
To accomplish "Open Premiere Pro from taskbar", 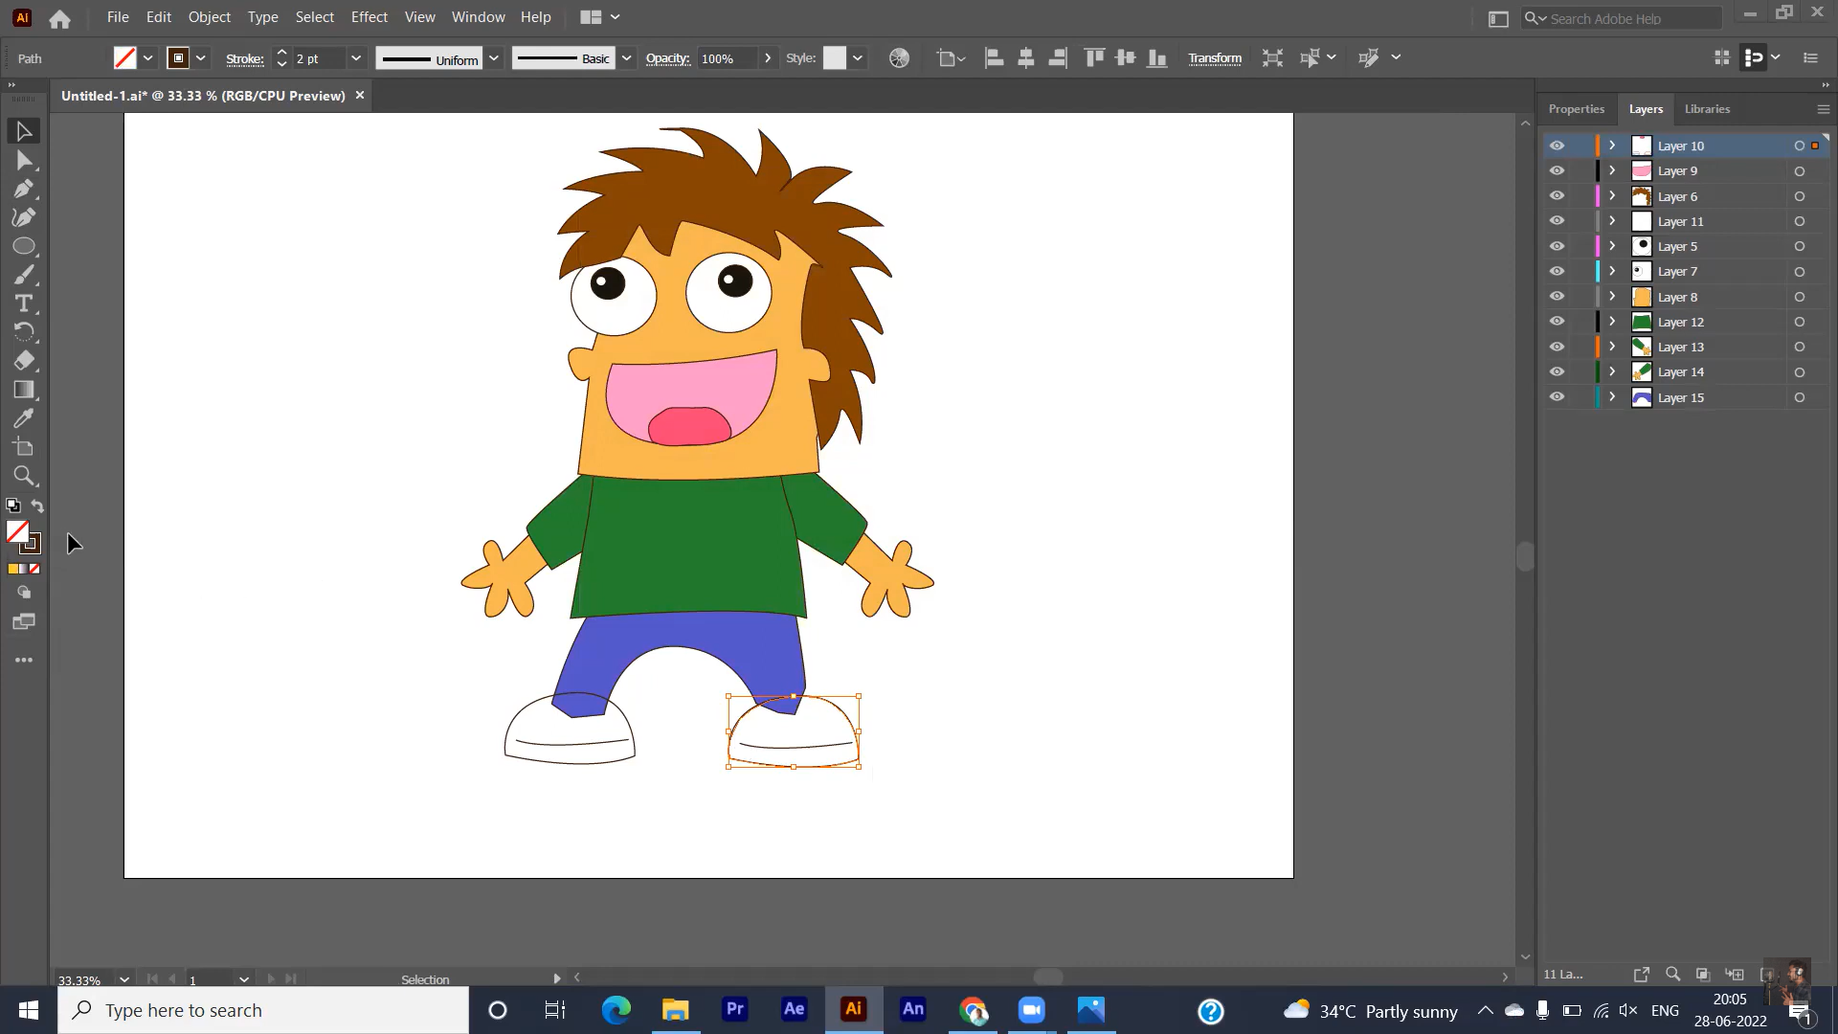I will pos(734,1010).
